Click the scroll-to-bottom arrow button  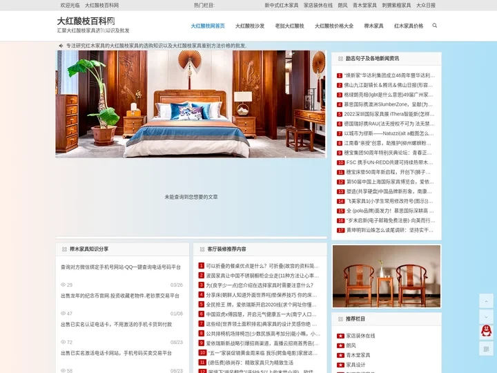coord(486,316)
